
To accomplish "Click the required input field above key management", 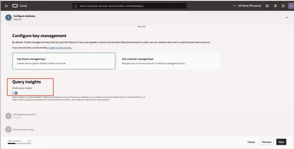I will [79, 24].
